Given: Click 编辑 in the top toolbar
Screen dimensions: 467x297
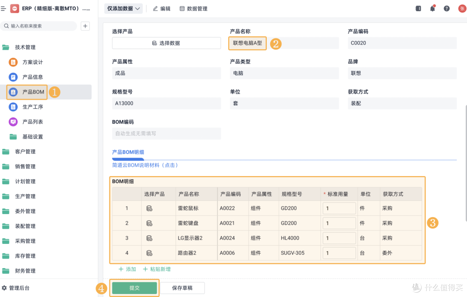Looking at the screenshot, I should coord(162,9).
